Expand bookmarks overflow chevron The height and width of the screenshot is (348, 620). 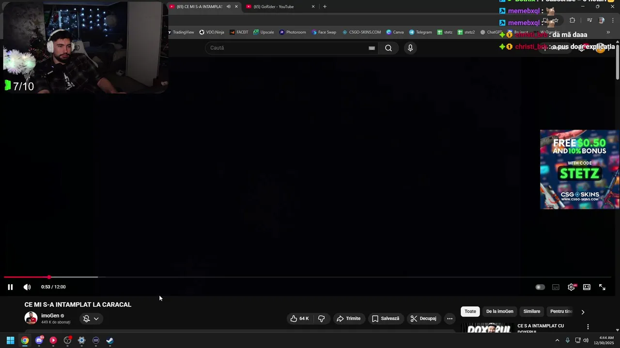608,32
